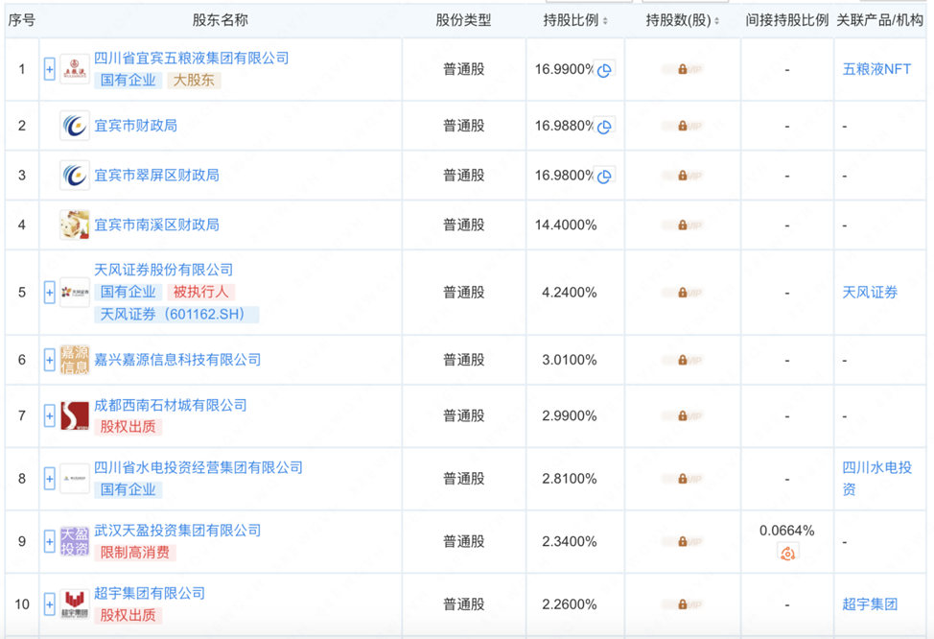Click the 大股东 tag in row 1
The height and width of the screenshot is (639, 934).
tap(194, 80)
